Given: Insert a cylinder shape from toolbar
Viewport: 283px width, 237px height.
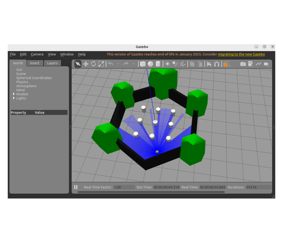Looking at the screenshot, I should pyautogui.click(x=158, y=64).
